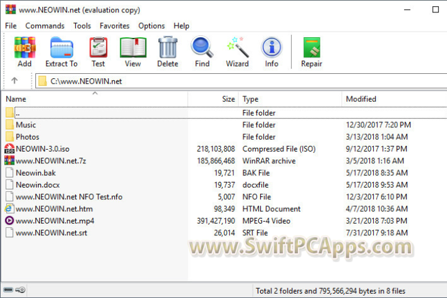Select the www.NEOWIN.net.mp4 video icon
Image resolution: width=447 pixels, height=298 pixels.
9,220
